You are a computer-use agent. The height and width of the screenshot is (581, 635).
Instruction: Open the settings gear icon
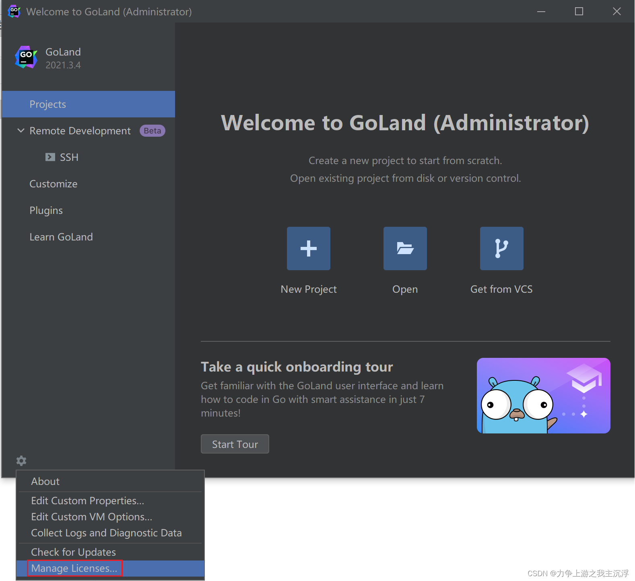(21, 460)
